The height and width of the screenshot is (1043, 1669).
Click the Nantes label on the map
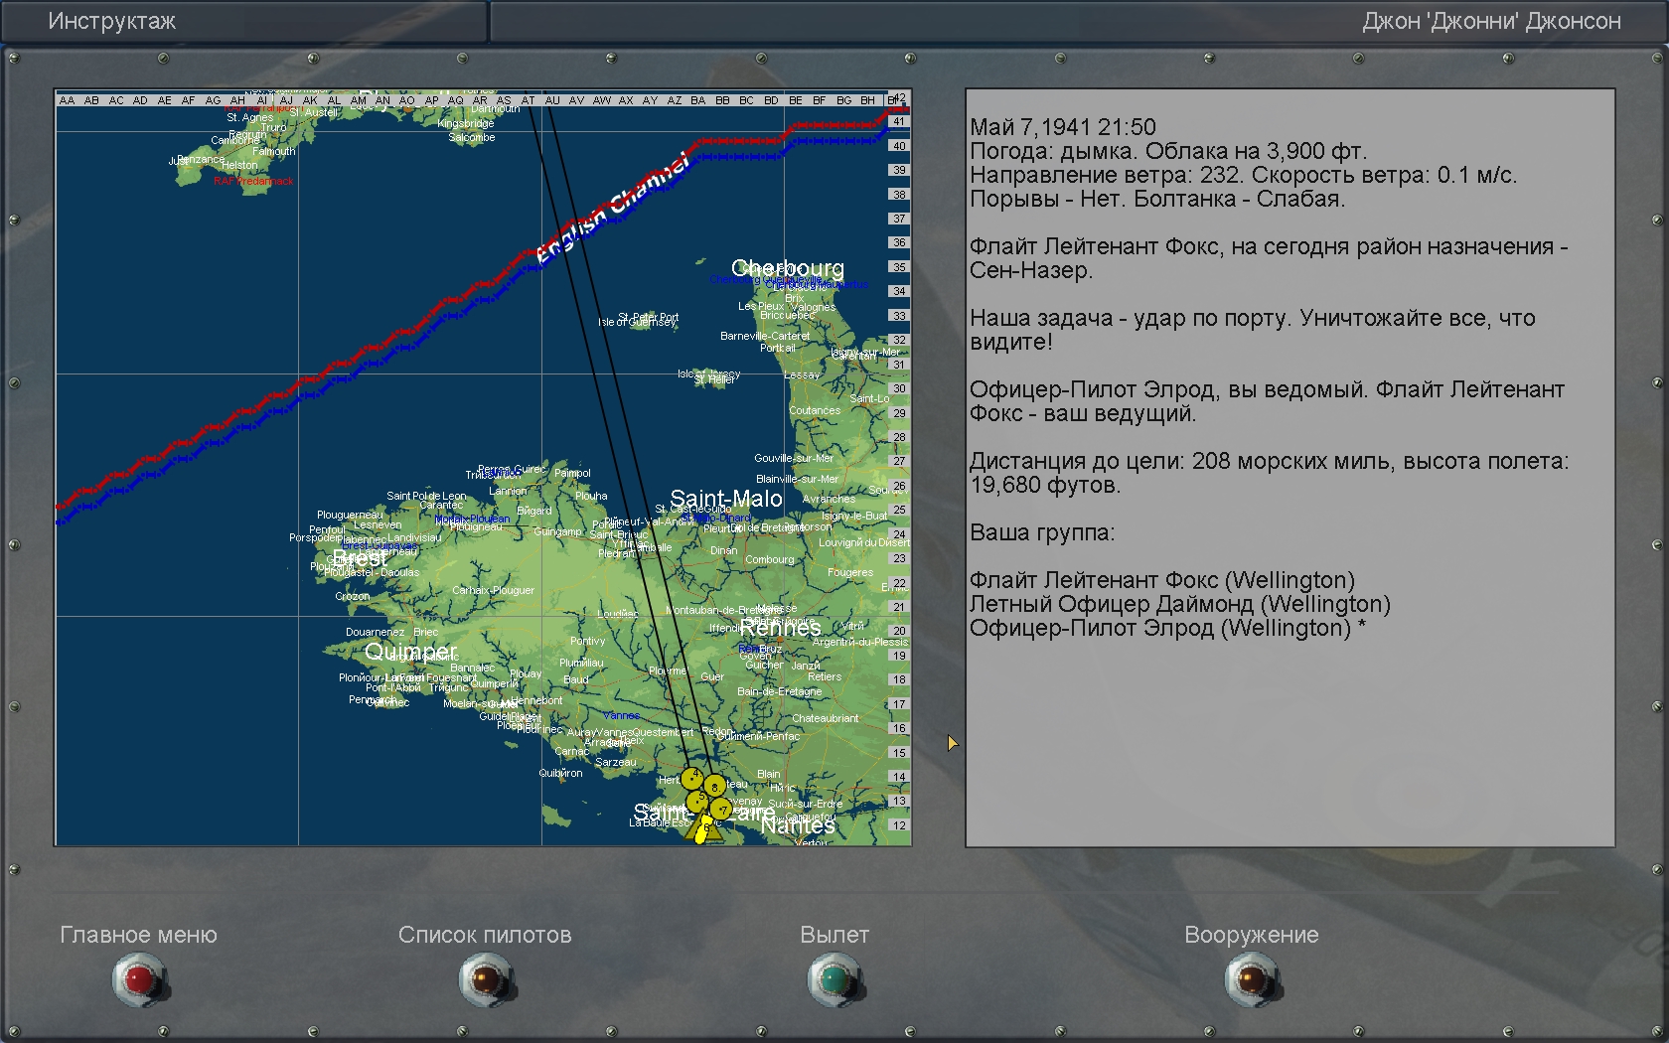pos(798,825)
